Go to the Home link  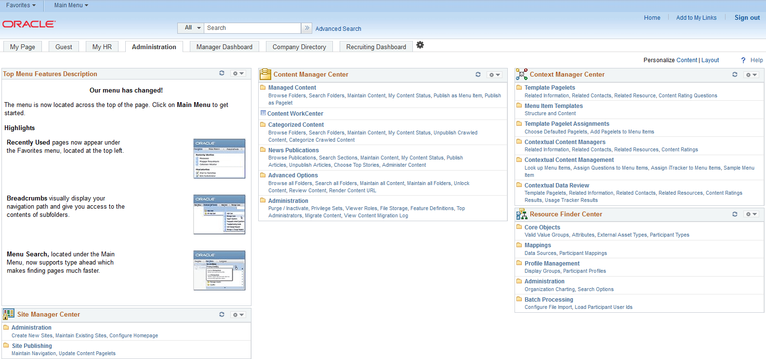point(652,18)
